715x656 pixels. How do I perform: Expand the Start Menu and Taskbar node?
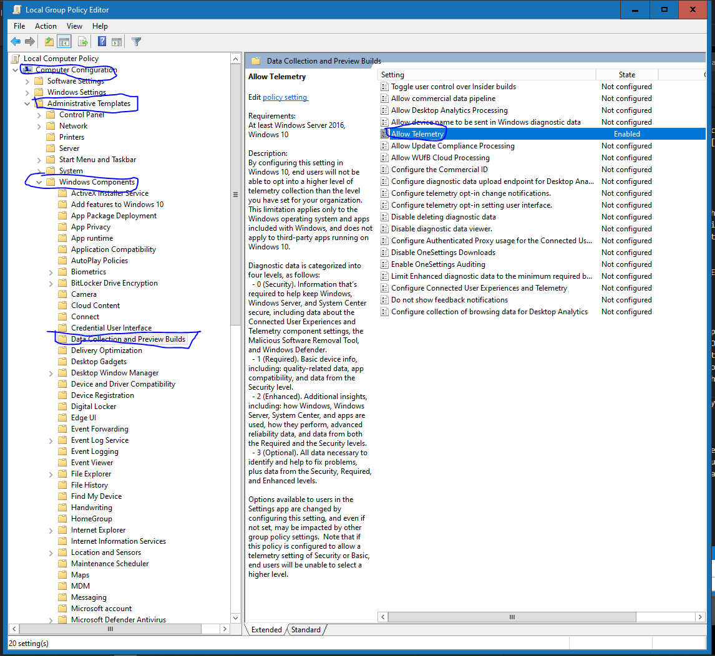tap(39, 160)
